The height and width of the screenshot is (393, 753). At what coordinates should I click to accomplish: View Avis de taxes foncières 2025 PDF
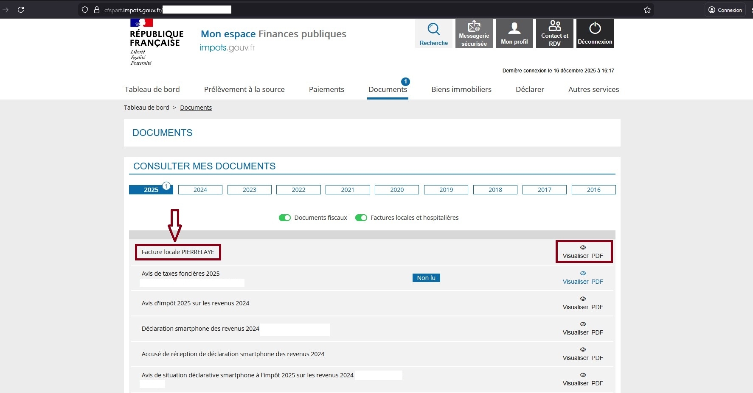click(x=583, y=278)
